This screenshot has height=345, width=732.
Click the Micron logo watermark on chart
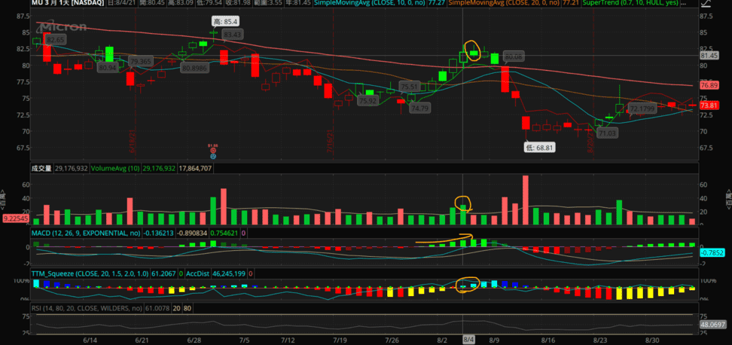57,27
